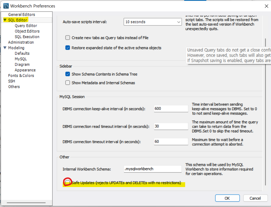Viewport: 271px width, 207px height.
Task: Click the connection timeout field showing 60
Action: point(171,142)
